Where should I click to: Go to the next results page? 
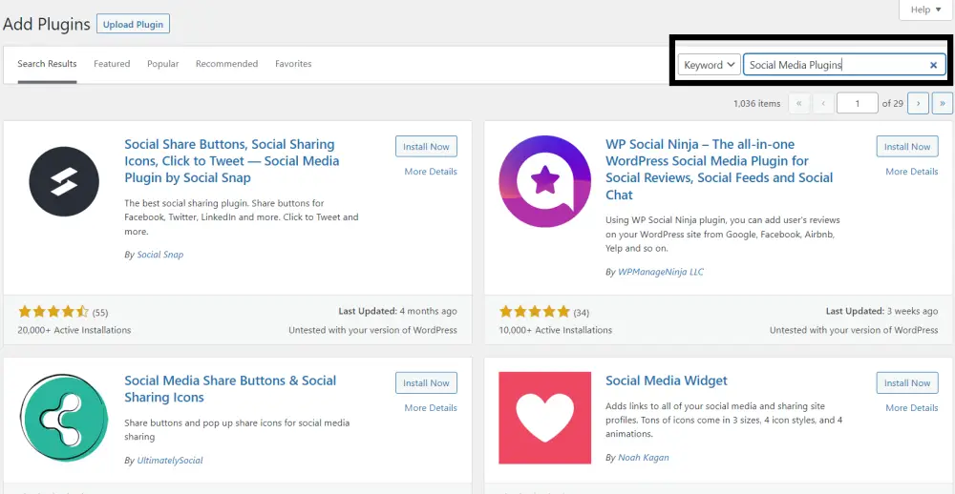point(918,103)
